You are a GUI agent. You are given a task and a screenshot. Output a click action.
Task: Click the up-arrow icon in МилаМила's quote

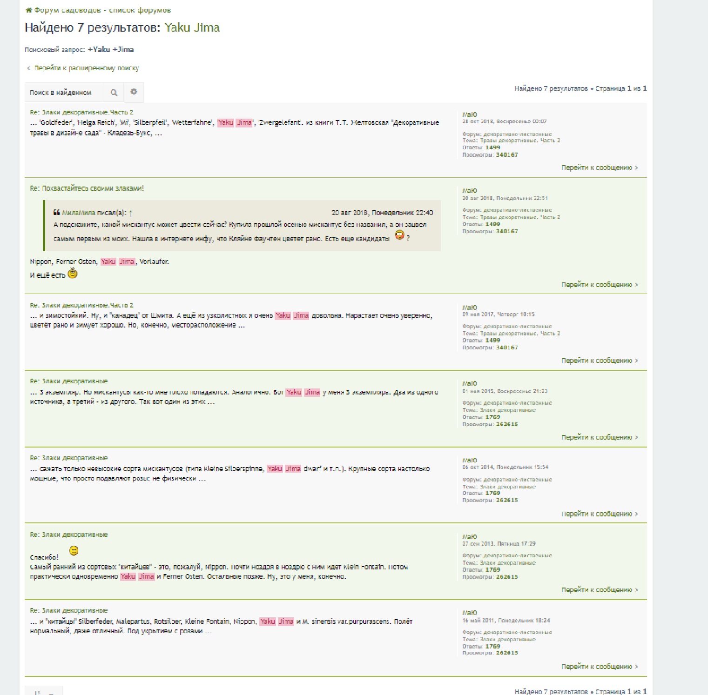131,213
